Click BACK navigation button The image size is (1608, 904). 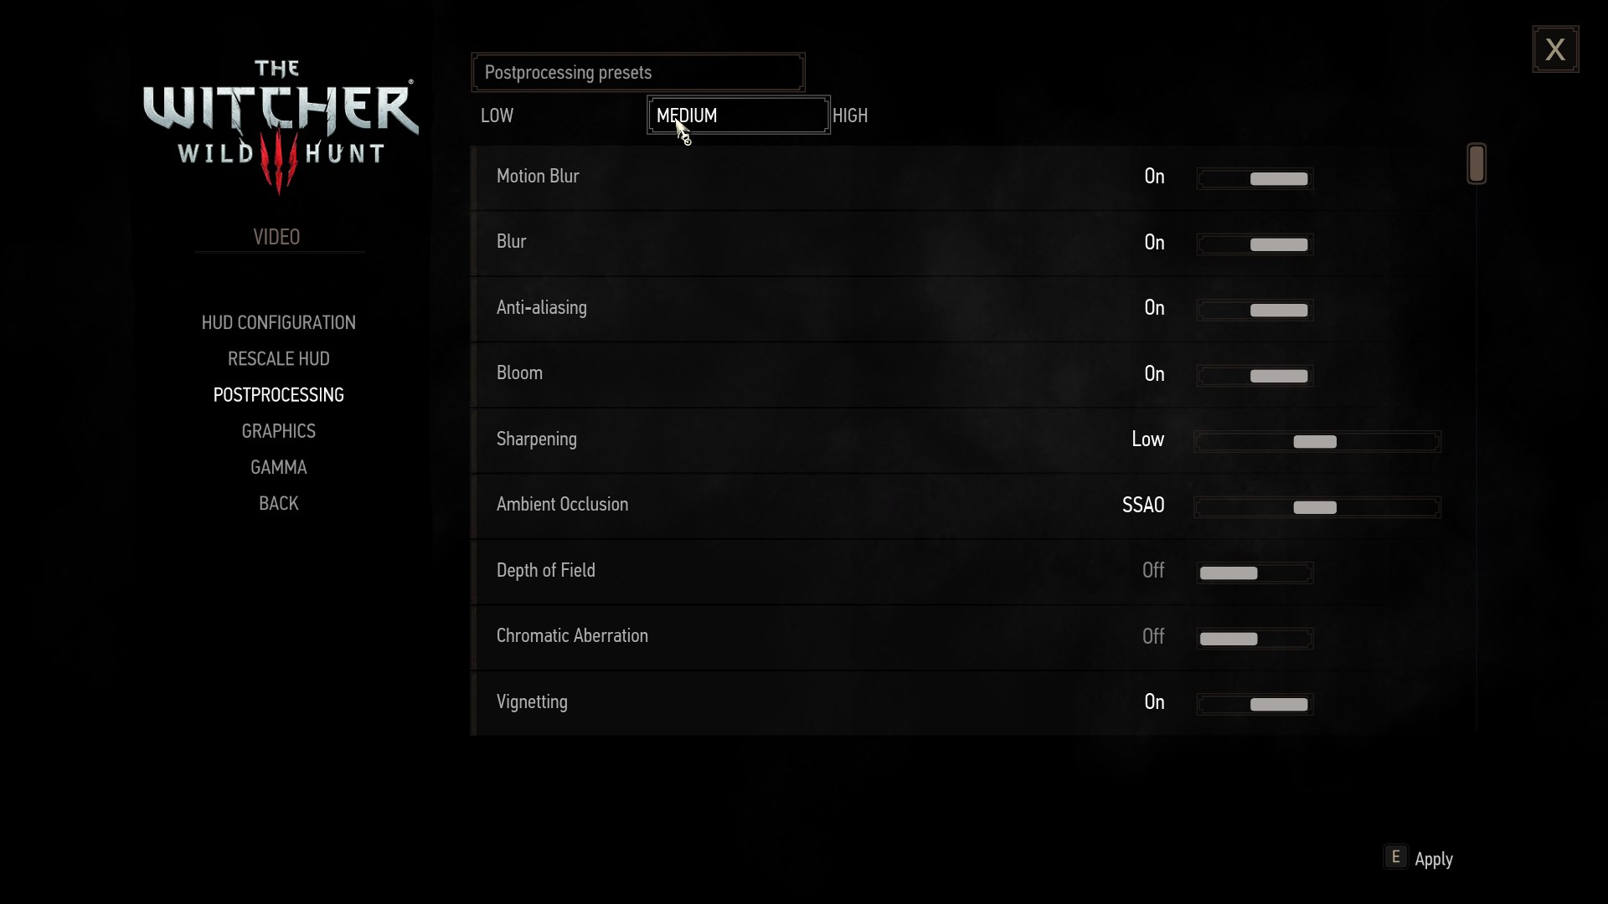[278, 502]
